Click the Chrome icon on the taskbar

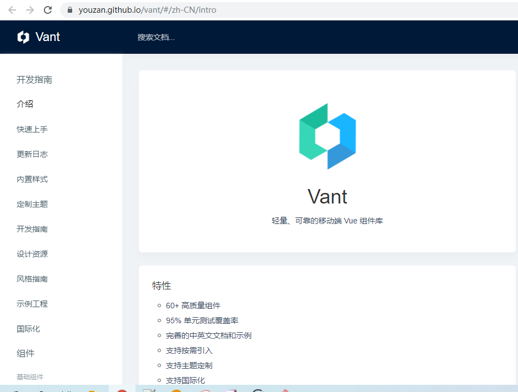tap(258, 389)
